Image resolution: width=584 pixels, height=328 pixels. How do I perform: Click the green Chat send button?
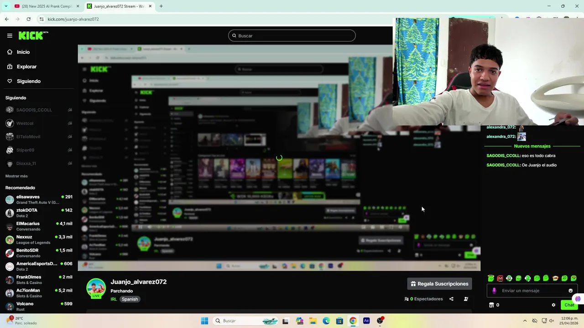pos(569,305)
